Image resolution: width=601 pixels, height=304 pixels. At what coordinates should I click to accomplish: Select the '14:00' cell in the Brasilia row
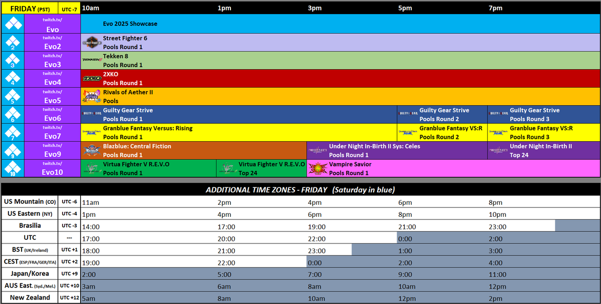[90, 226]
